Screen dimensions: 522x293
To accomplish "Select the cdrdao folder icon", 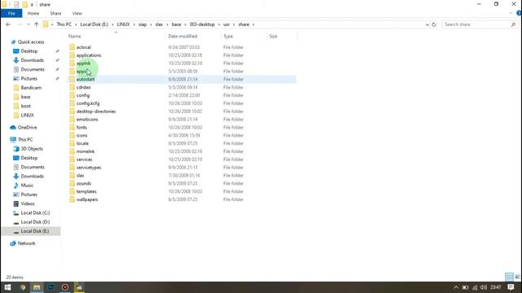I will [x=73, y=87].
